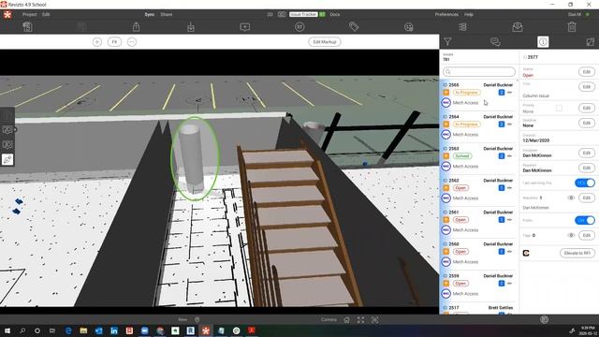The width and height of the screenshot is (599, 337).
Task: Click the smiley face icon in top toolbar
Action: pyautogui.click(x=408, y=27)
